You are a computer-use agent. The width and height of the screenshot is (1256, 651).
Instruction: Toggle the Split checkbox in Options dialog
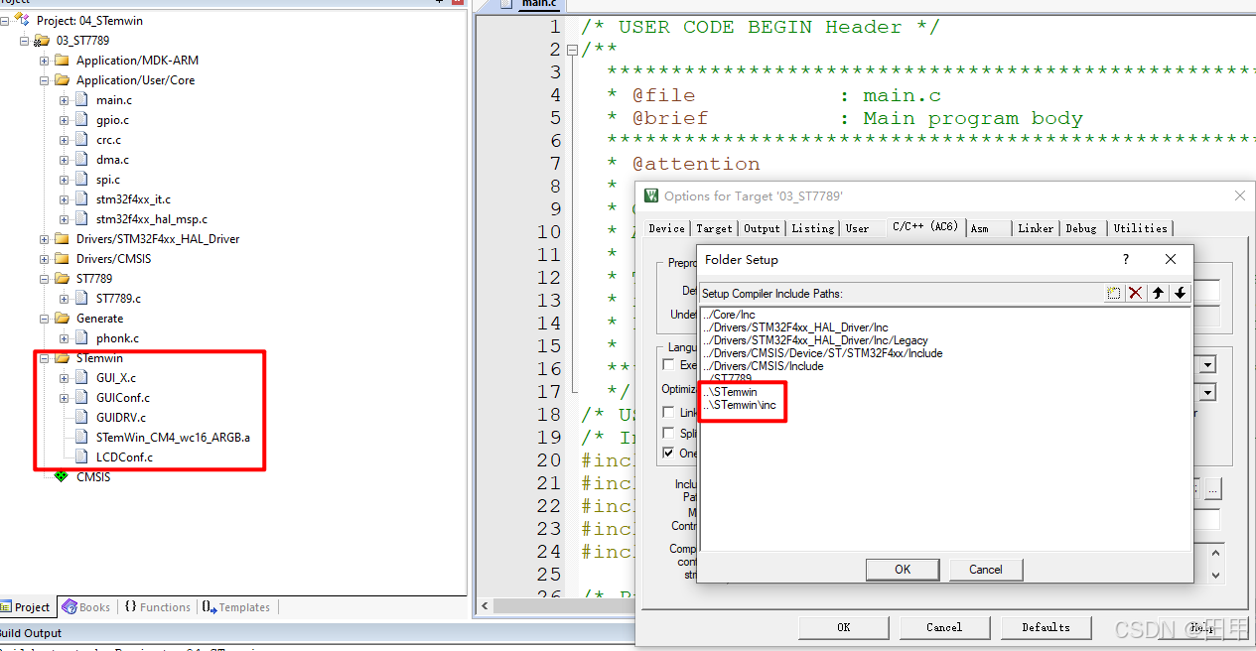coord(668,434)
